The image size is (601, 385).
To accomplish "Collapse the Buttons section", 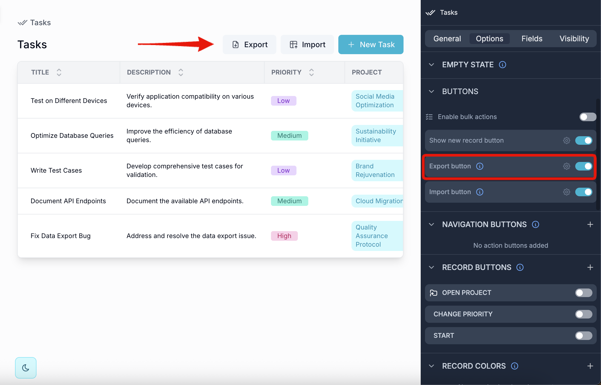I will [431, 91].
